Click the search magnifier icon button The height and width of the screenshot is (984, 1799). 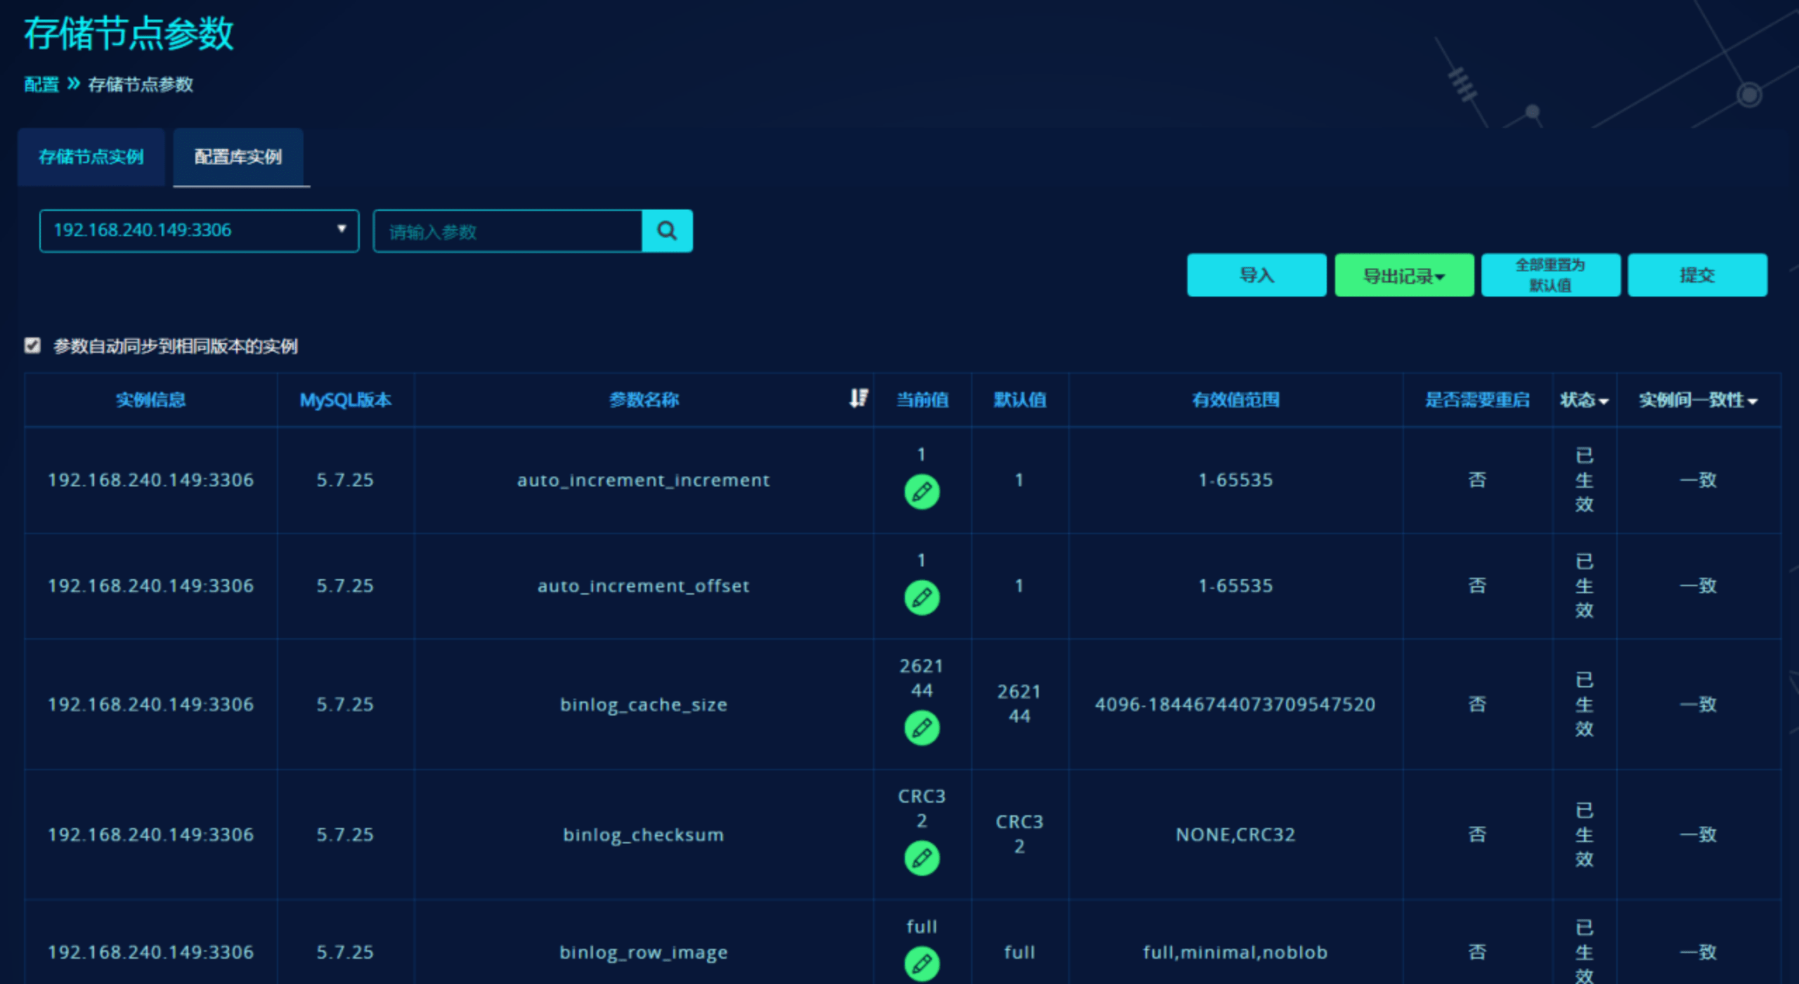(666, 231)
